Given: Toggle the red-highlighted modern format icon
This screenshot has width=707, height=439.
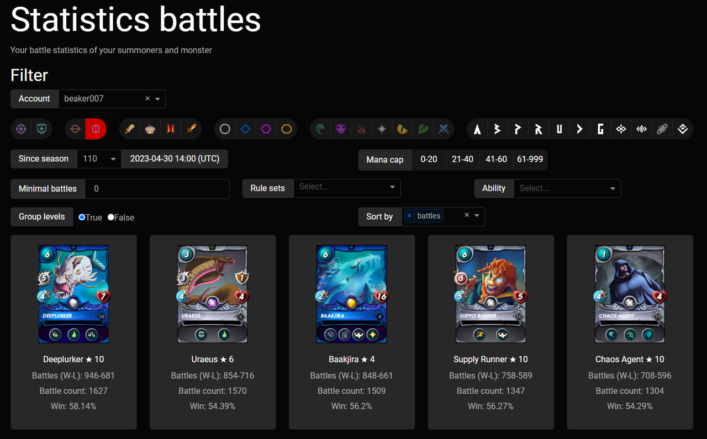Looking at the screenshot, I should click(x=96, y=129).
